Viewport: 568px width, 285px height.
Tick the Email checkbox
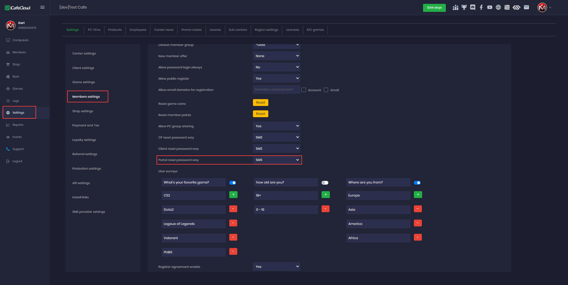(x=326, y=90)
